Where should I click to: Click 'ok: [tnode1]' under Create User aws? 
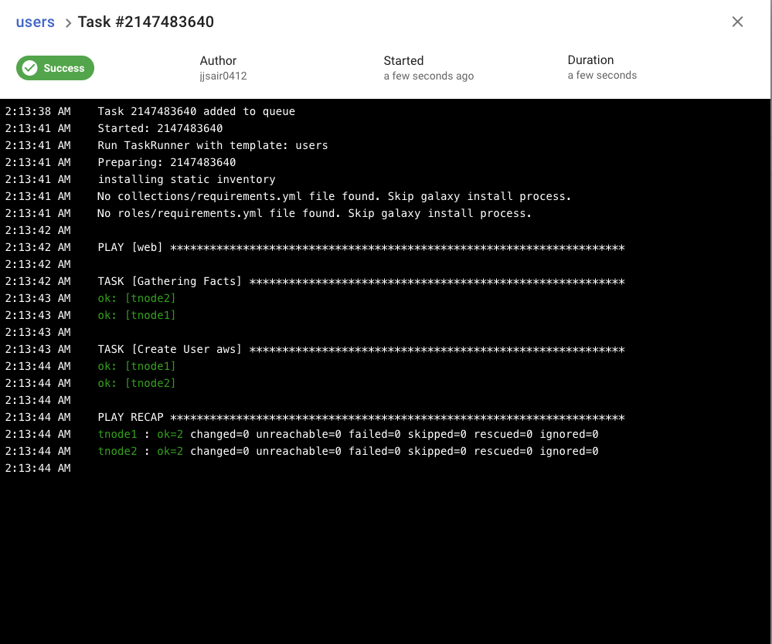(136, 366)
